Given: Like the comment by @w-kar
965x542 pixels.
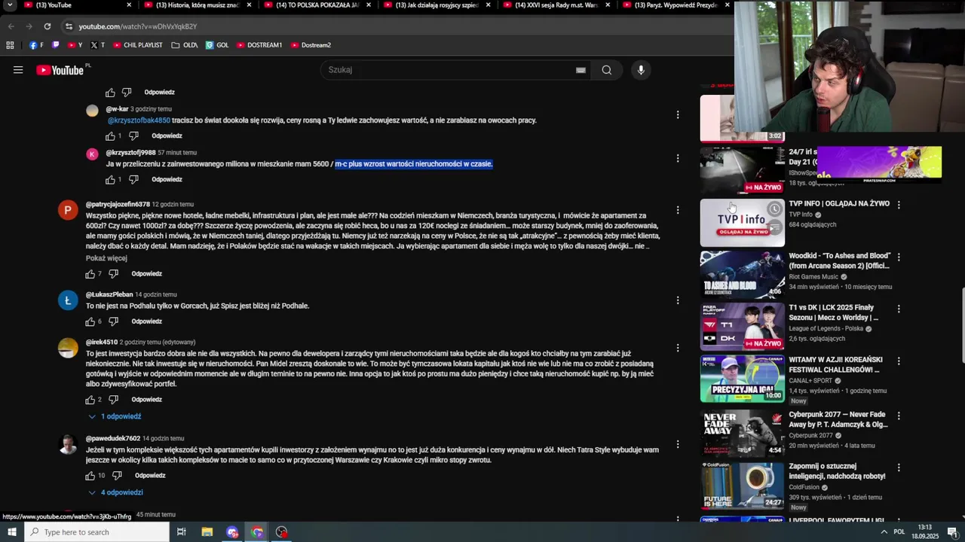Looking at the screenshot, I should click(110, 136).
